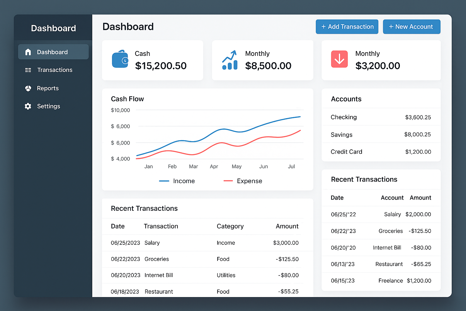The width and height of the screenshot is (466, 311).
Task: Open Reports via the pie chart icon
Action: coord(28,88)
